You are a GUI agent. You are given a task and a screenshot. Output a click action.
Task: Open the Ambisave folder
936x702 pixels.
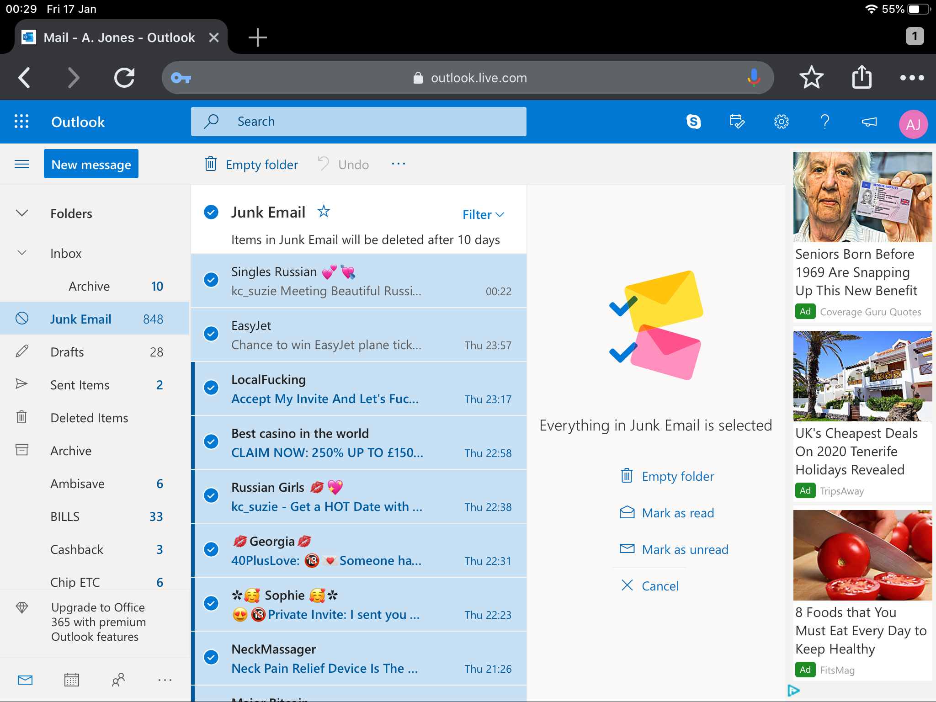[x=95, y=483]
